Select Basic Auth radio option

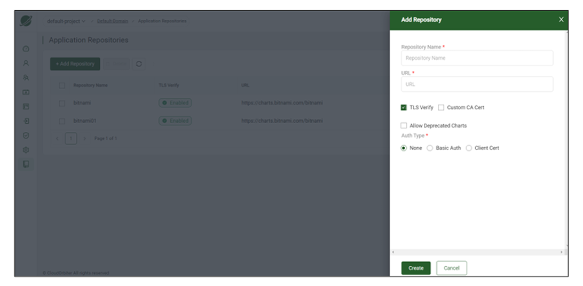pyautogui.click(x=430, y=148)
